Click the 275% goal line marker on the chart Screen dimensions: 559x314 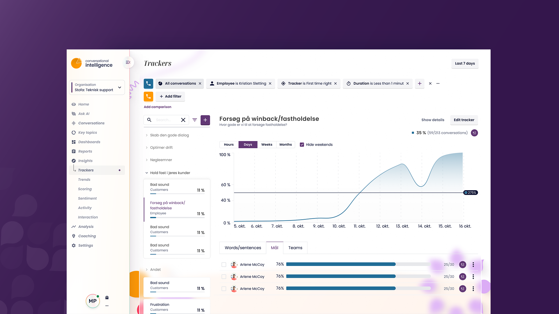pyautogui.click(x=470, y=192)
